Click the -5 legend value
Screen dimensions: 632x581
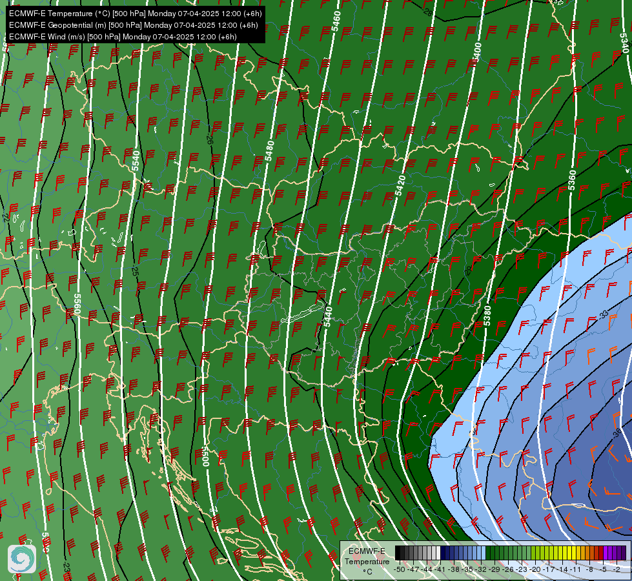(604, 569)
